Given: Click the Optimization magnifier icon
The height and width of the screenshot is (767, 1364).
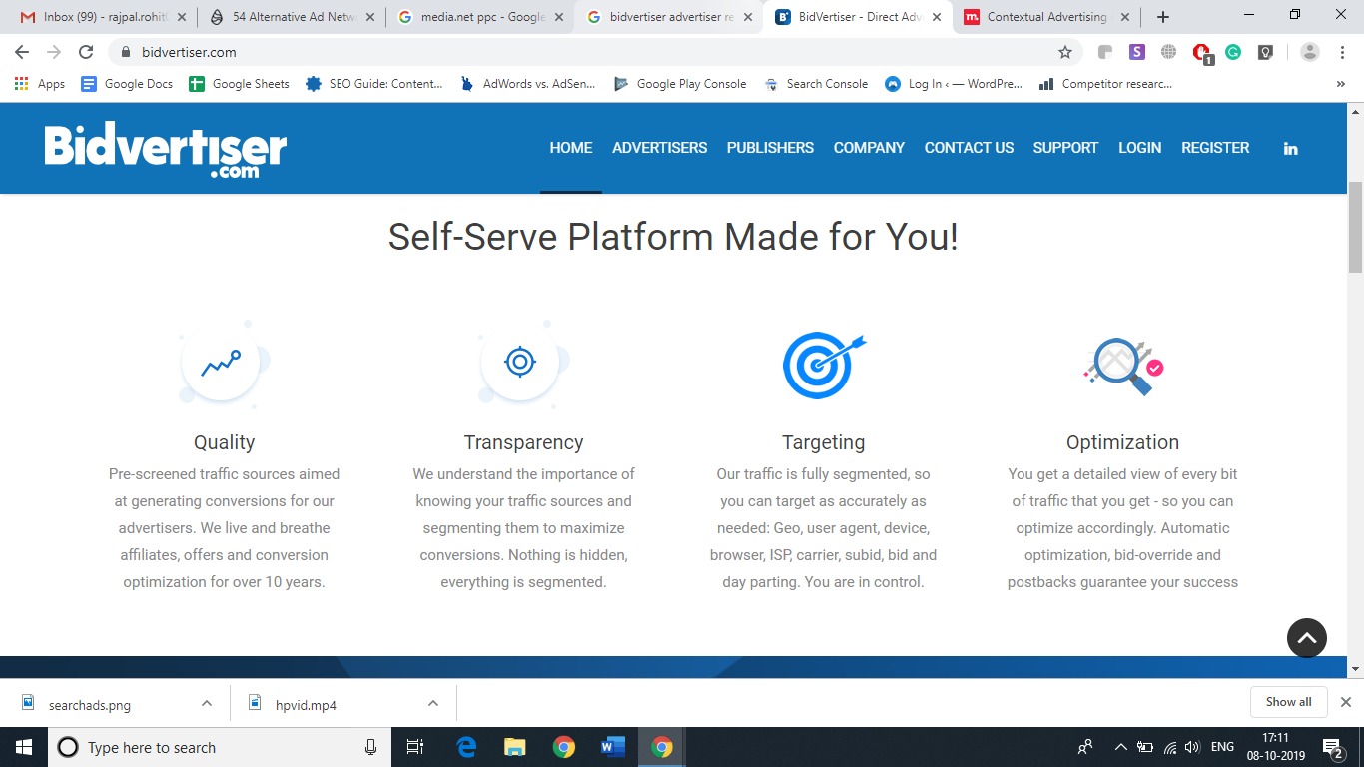Looking at the screenshot, I should click(1123, 366).
